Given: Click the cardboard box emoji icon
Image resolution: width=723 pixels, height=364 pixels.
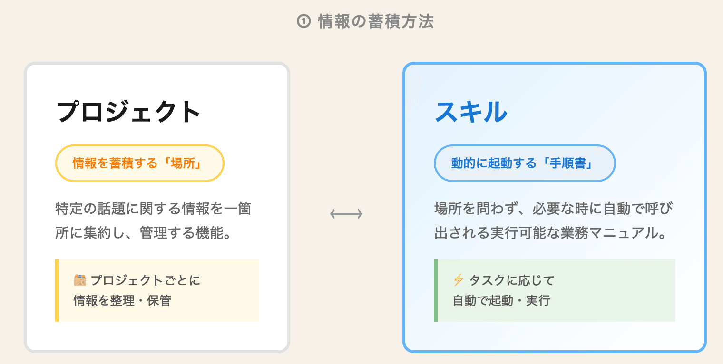Looking at the screenshot, I should (x=80, y=280).
